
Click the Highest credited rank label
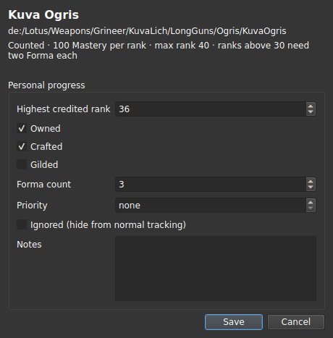click(x=64, y=109)
